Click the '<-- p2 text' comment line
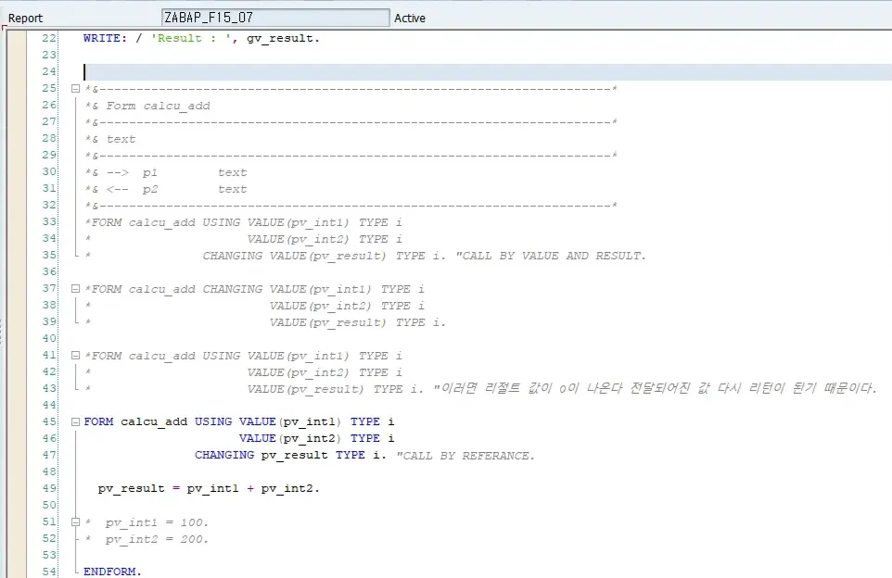Viewport: 892px width, 578px height. click(x=166, y=189)
